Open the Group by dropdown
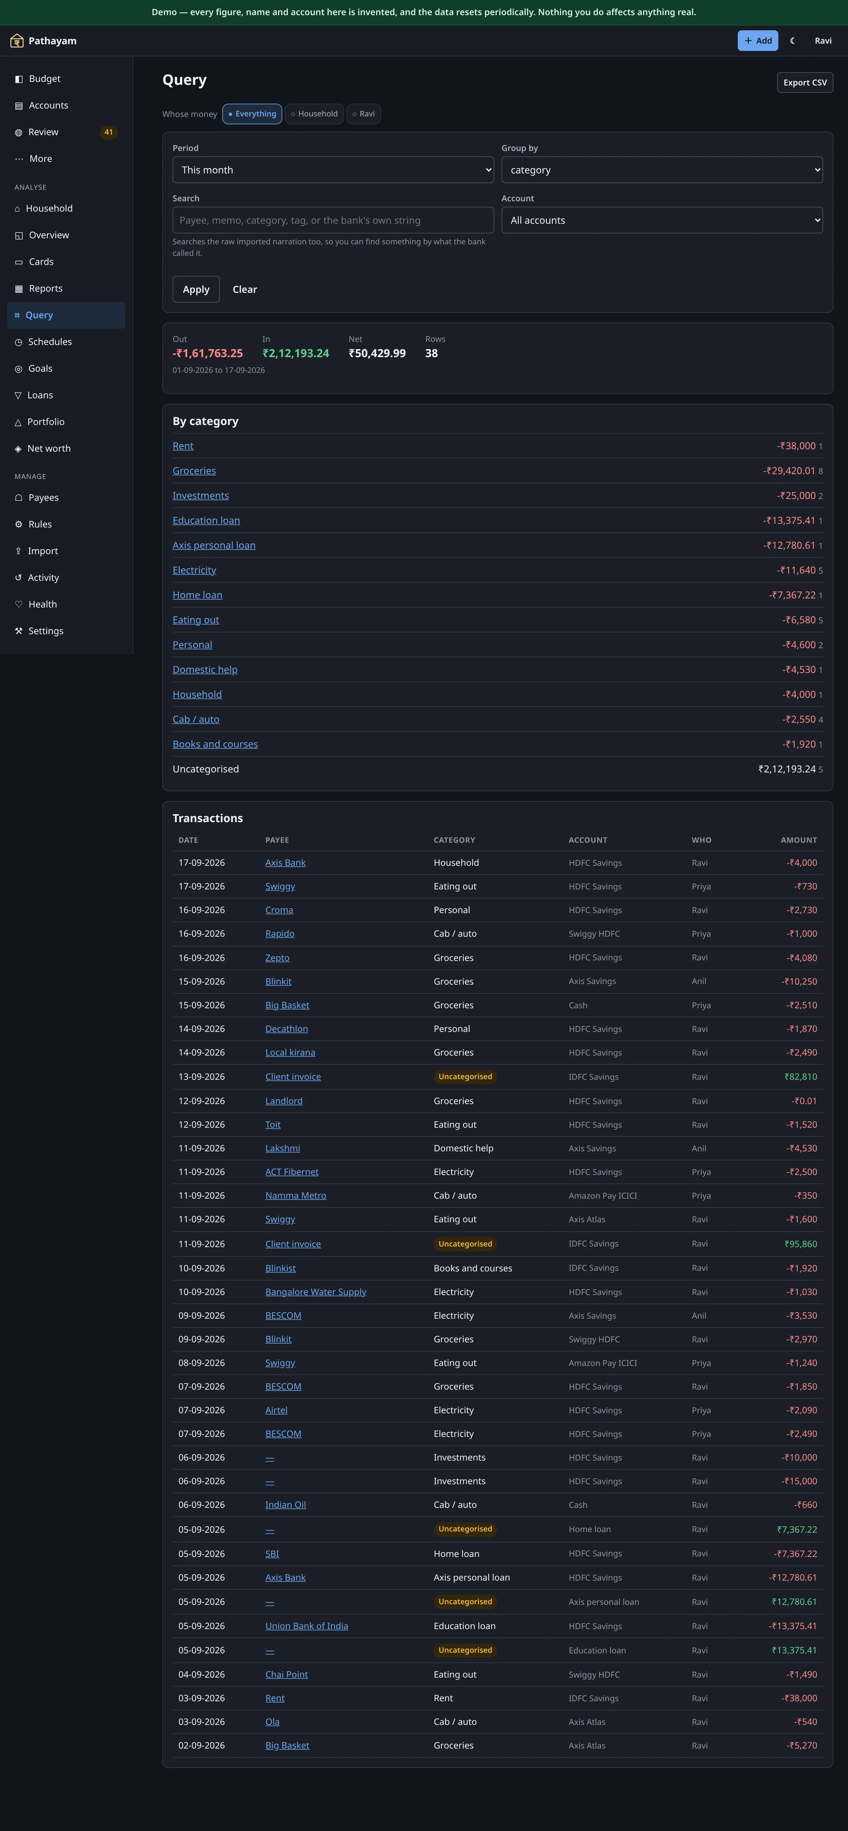The height and width of the screenshot is (1831, 848). (662, 170)
